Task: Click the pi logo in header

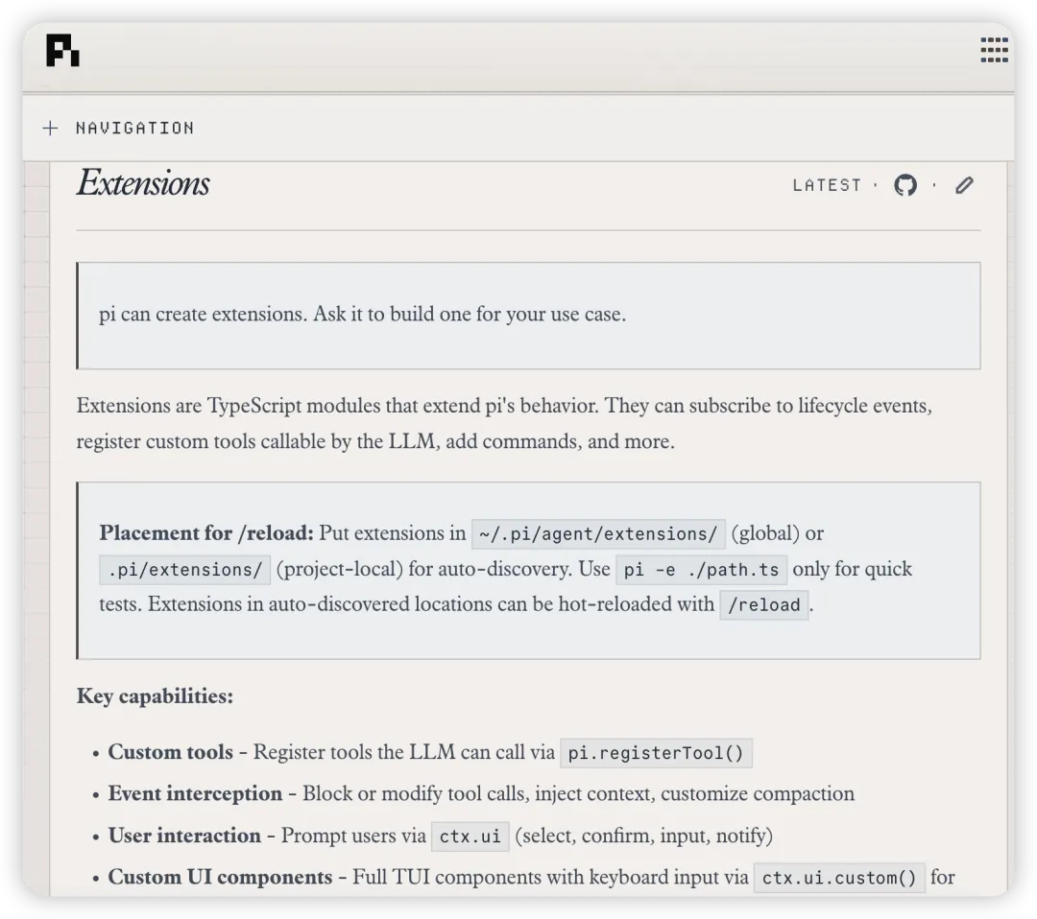Action: tap(62, 50)
